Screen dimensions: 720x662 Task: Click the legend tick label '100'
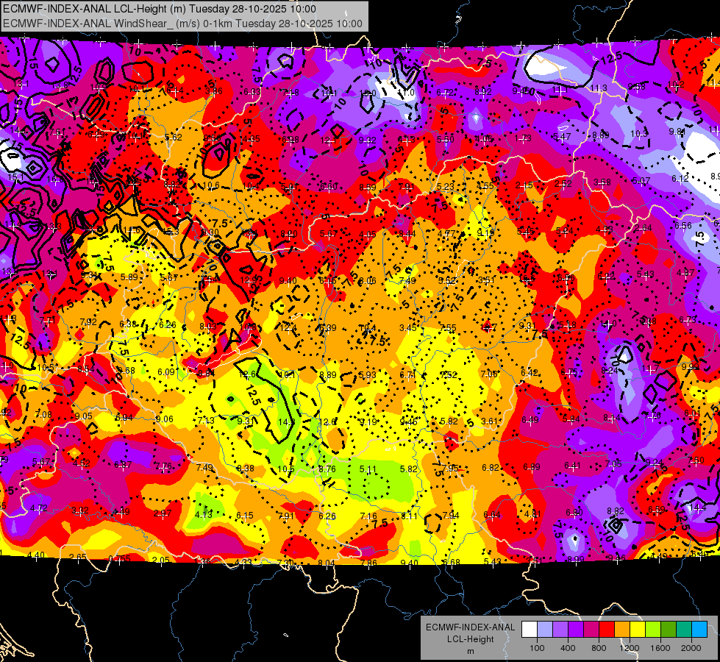point(537,648)
